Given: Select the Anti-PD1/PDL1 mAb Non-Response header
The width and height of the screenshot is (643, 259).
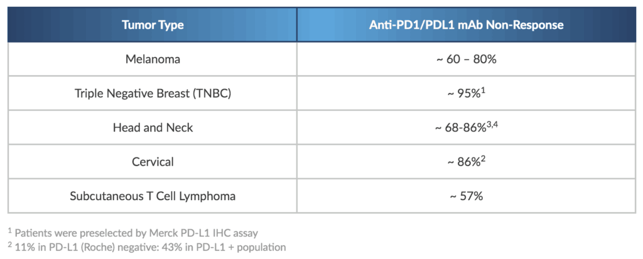Looking at the screenshot, I should coord(465,26).
